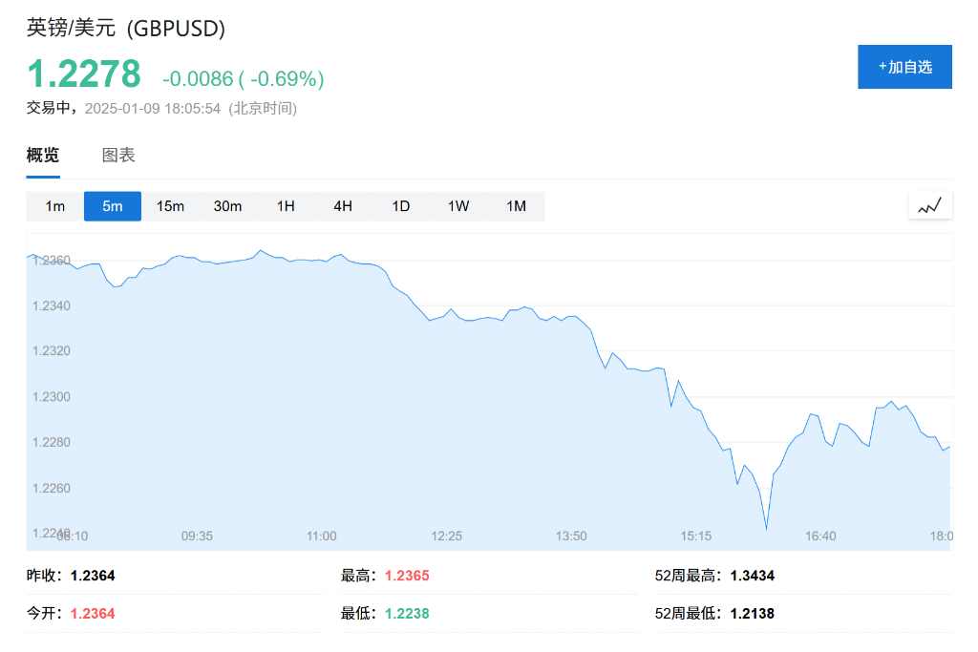Switch to 1M monthly interval
The width and height of the screenshot is (978, 652).
tap(516, 206)
